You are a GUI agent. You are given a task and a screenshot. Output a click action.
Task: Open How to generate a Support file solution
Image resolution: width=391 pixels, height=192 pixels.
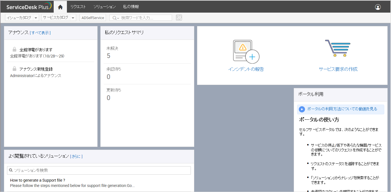[38, 180]
